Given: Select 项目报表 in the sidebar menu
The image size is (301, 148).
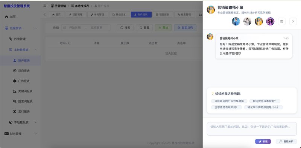Looking at the screenshot, I should pyautogui.click(x=21, y=71).
